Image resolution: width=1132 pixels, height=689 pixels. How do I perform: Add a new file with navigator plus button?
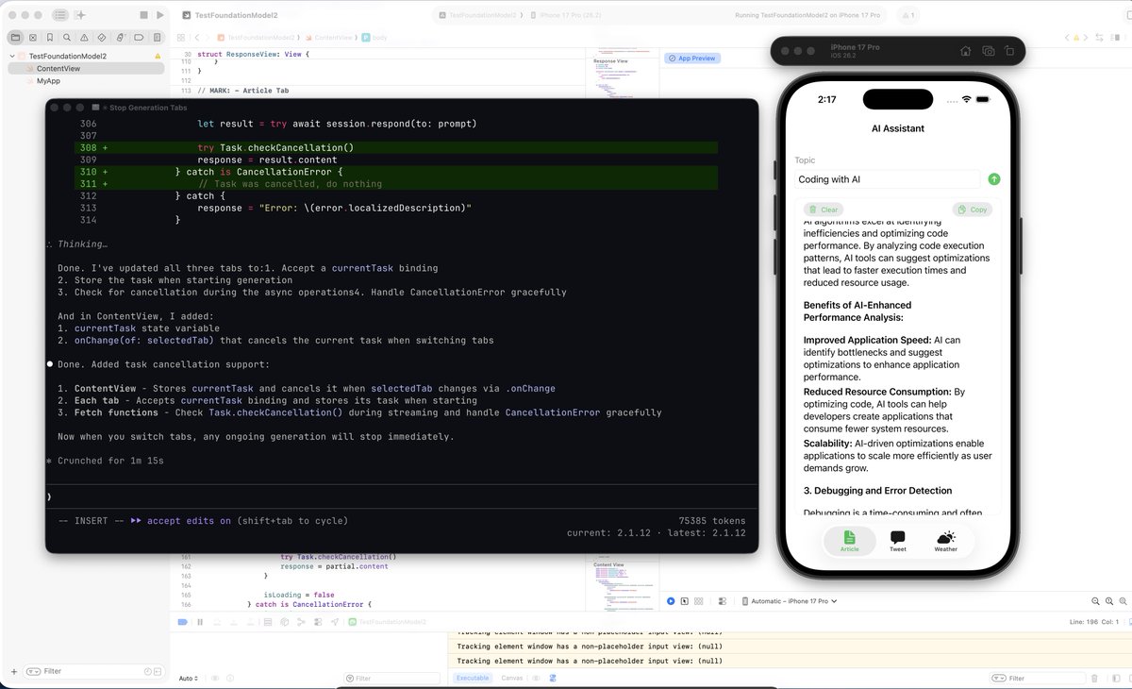click(x=13, y=671)
